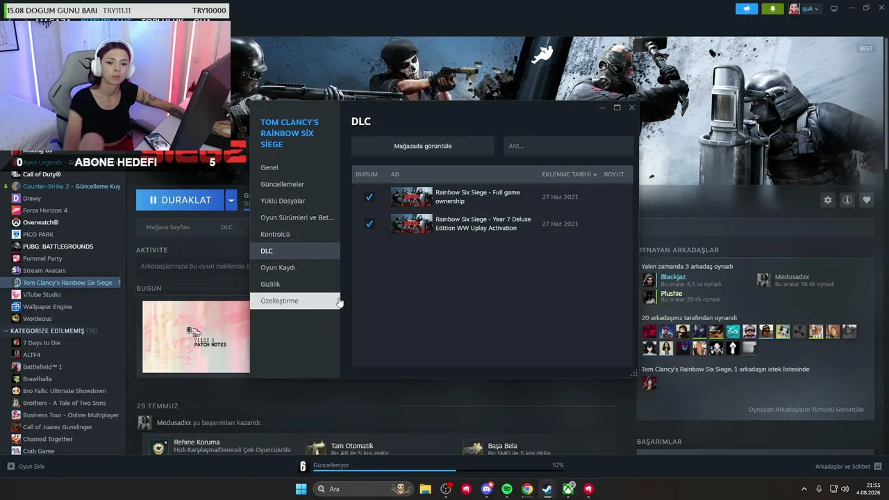
Task: Add game to favorites heart icon
Action: [x=867, y=200]
